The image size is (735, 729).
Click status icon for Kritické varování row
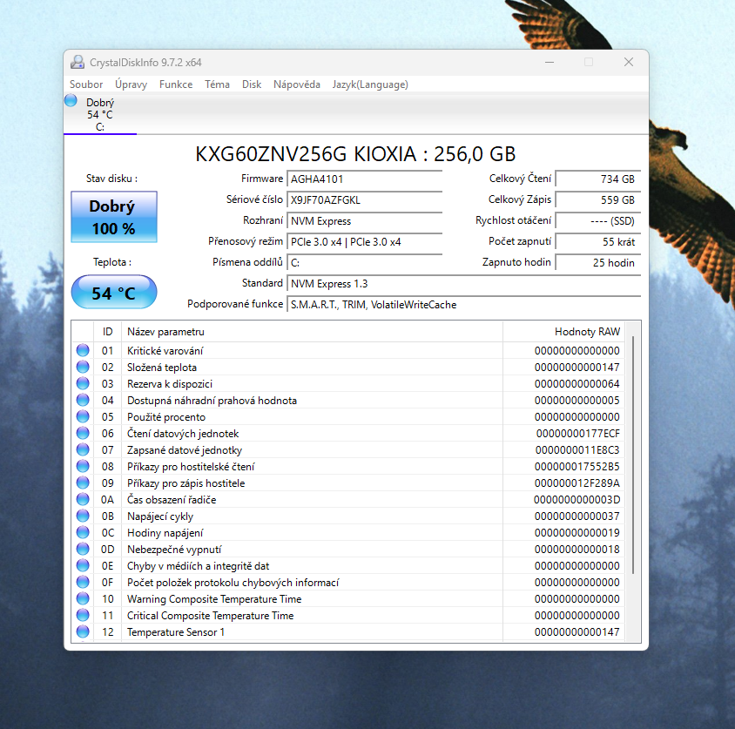(x=83, y=351)
